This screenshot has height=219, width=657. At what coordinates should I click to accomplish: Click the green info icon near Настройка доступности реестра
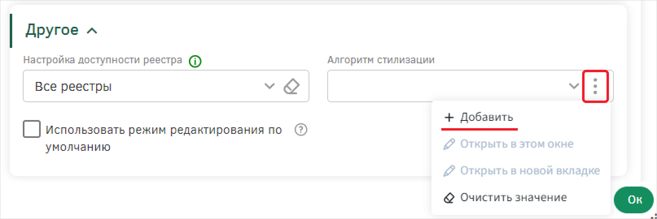tap(195, 61)
